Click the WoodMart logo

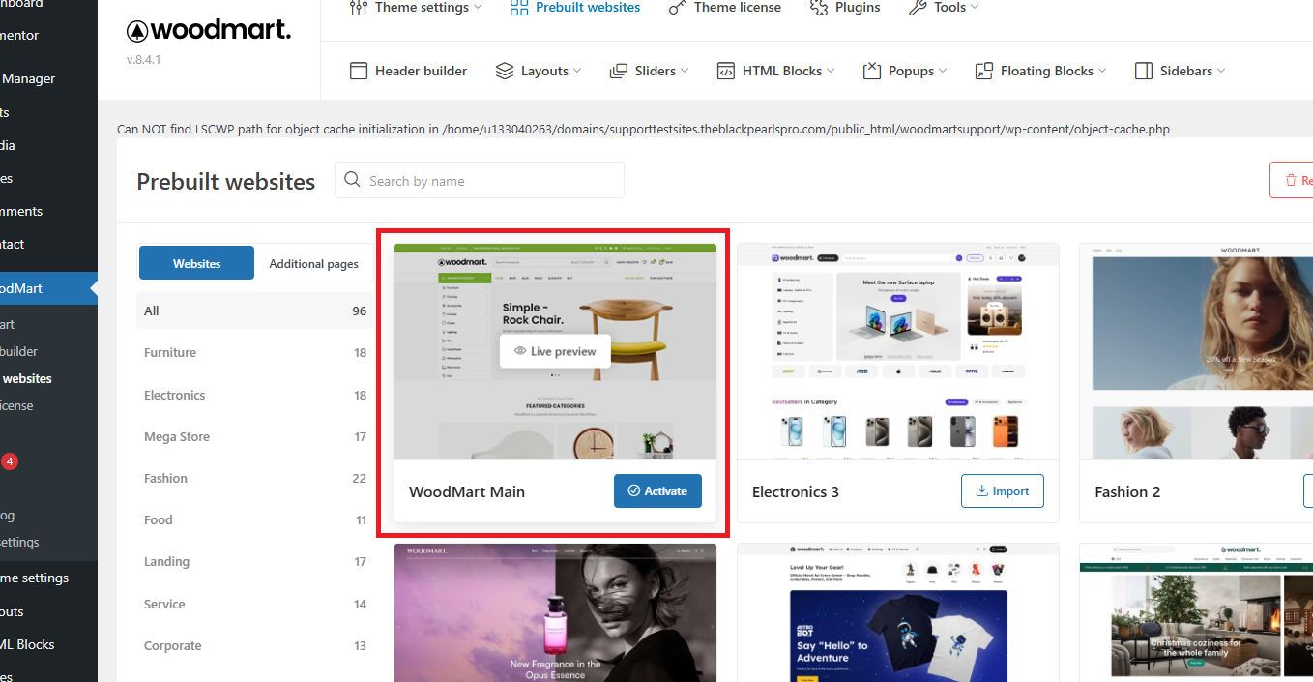click(209, 30)
